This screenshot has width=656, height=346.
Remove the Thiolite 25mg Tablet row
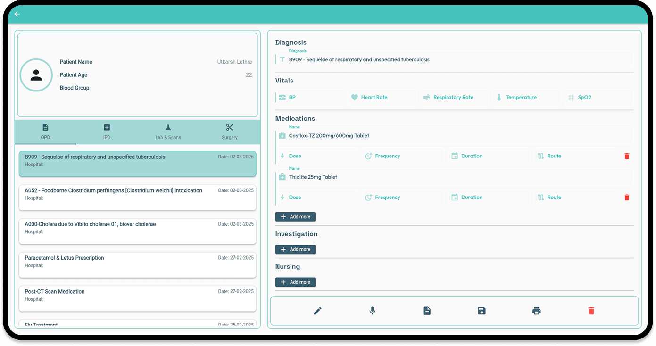pyautogui.click(x=627, y=198)
